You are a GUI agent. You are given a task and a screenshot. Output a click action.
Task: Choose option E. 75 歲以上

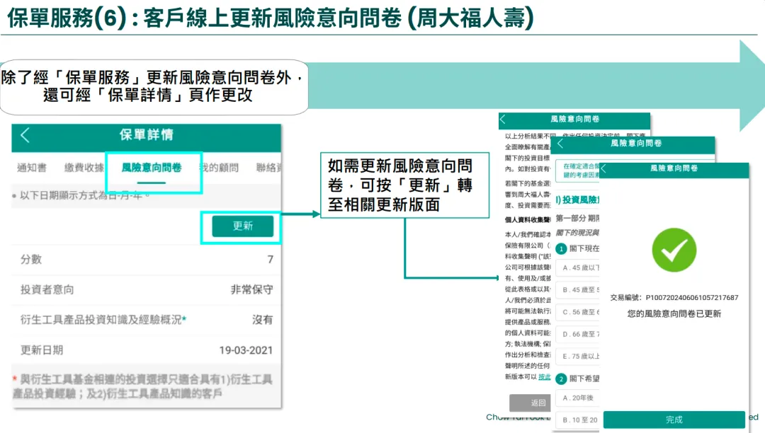[x=578, y=356]
